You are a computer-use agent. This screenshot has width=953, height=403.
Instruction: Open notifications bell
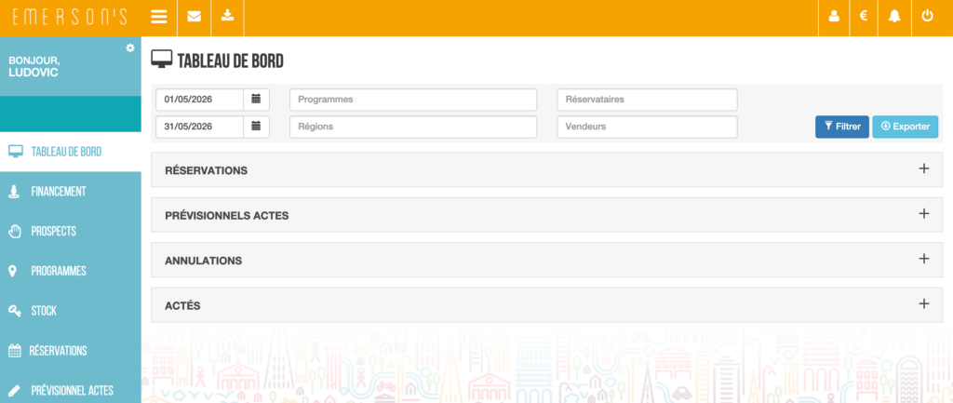[x=894, y=17]
